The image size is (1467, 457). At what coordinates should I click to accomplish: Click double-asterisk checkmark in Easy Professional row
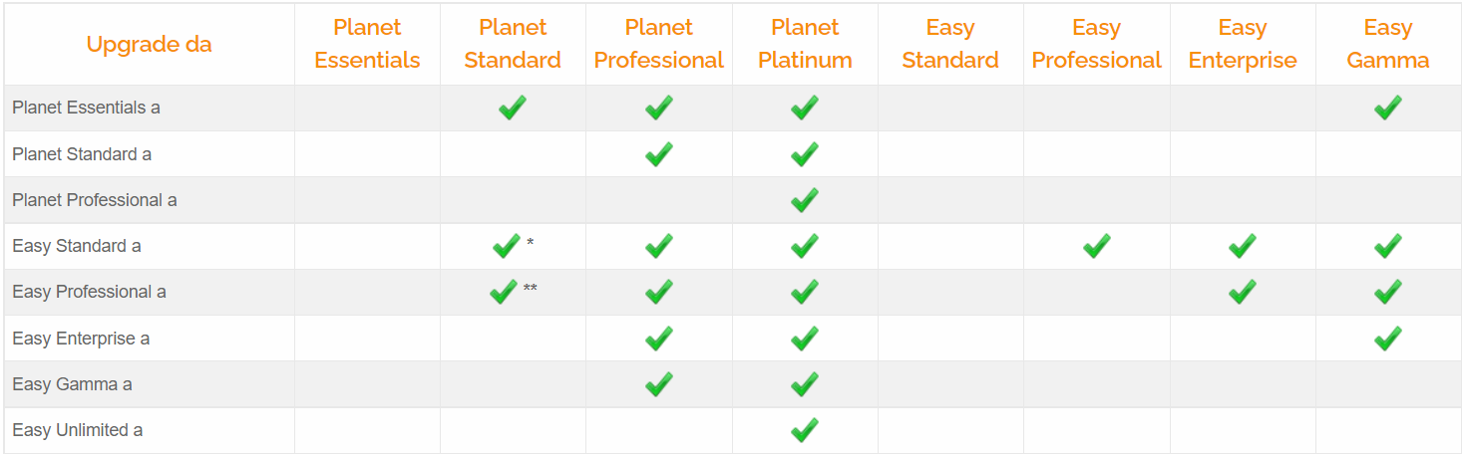[504, 292]
